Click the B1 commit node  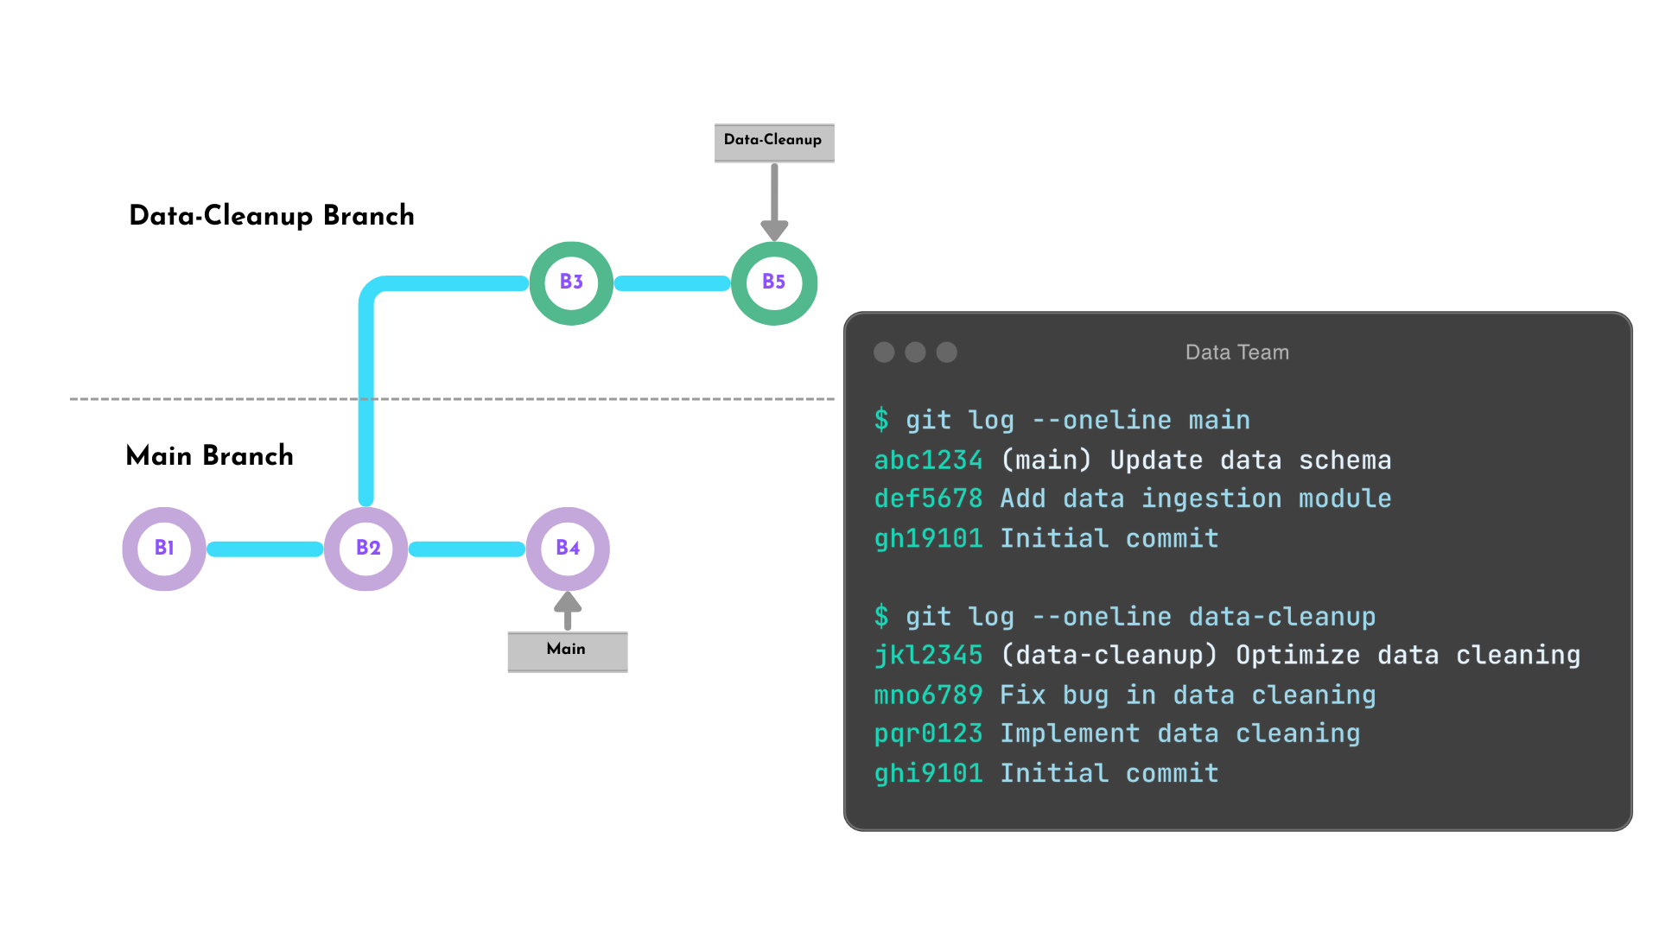[x=164, y=549]
